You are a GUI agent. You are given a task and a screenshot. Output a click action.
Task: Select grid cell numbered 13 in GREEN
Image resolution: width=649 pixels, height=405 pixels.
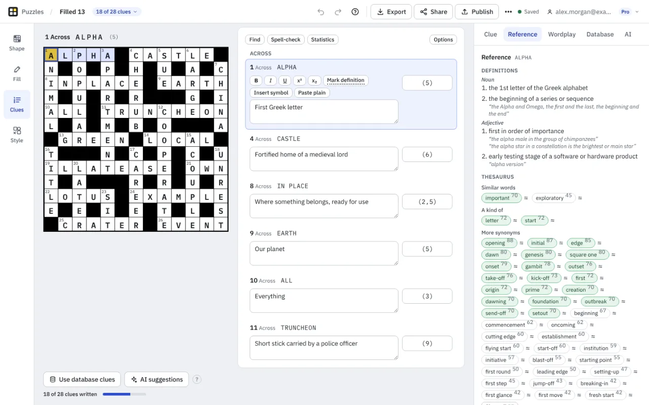65,140
